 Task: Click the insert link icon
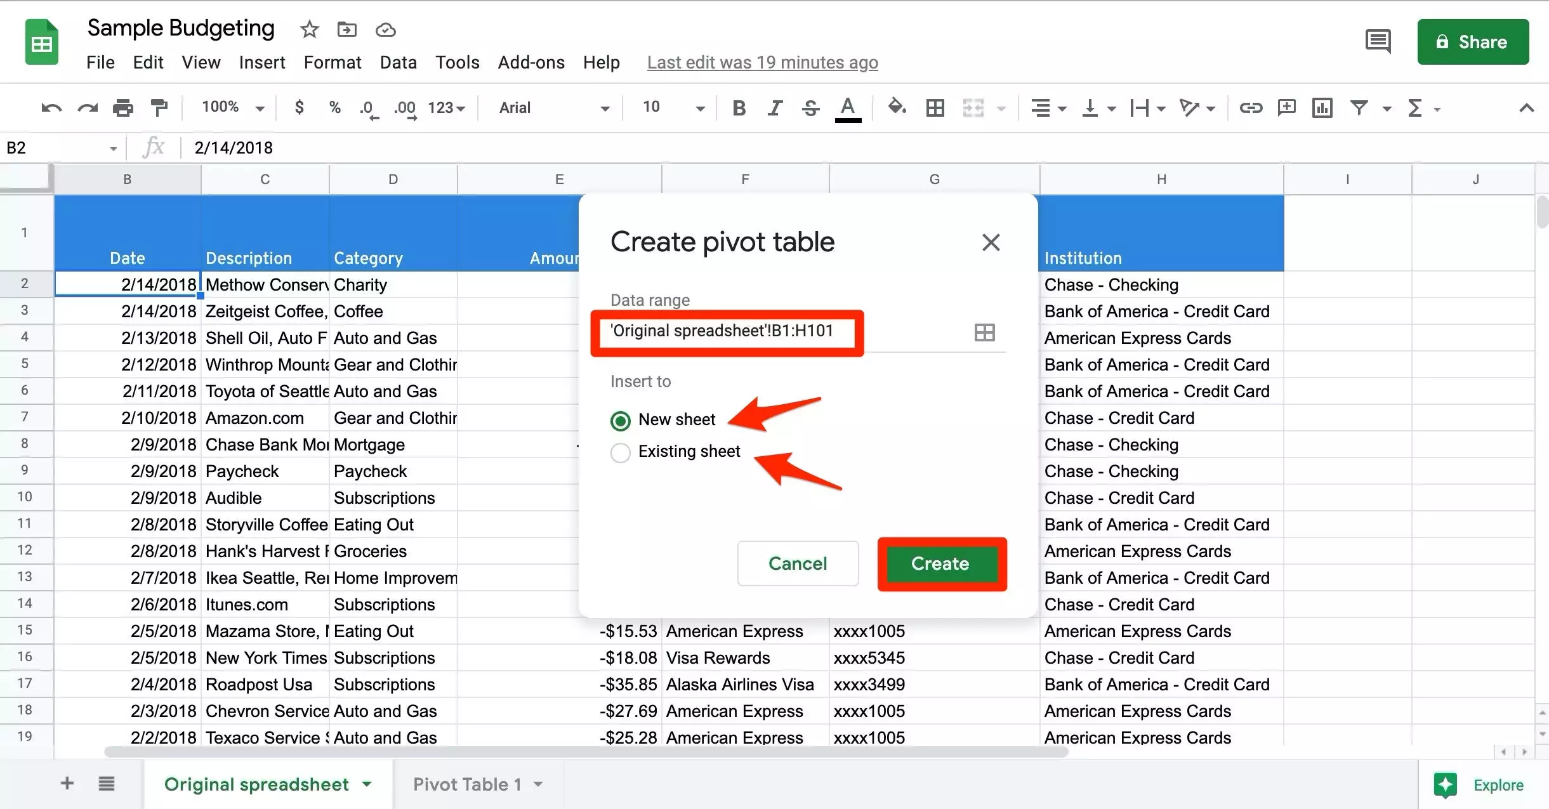pyautogui.click(x=1251, y=108)
